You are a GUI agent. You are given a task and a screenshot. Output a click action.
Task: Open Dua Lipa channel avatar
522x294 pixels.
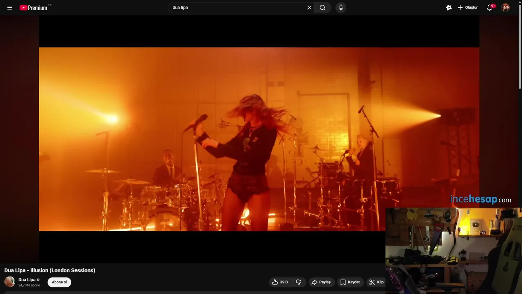(10, 282)
